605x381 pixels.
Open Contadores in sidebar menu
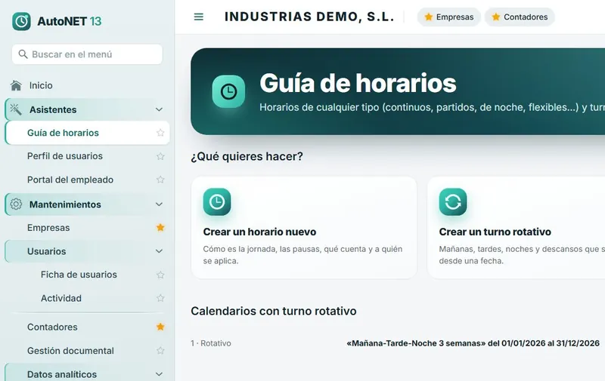coord(87,327)
